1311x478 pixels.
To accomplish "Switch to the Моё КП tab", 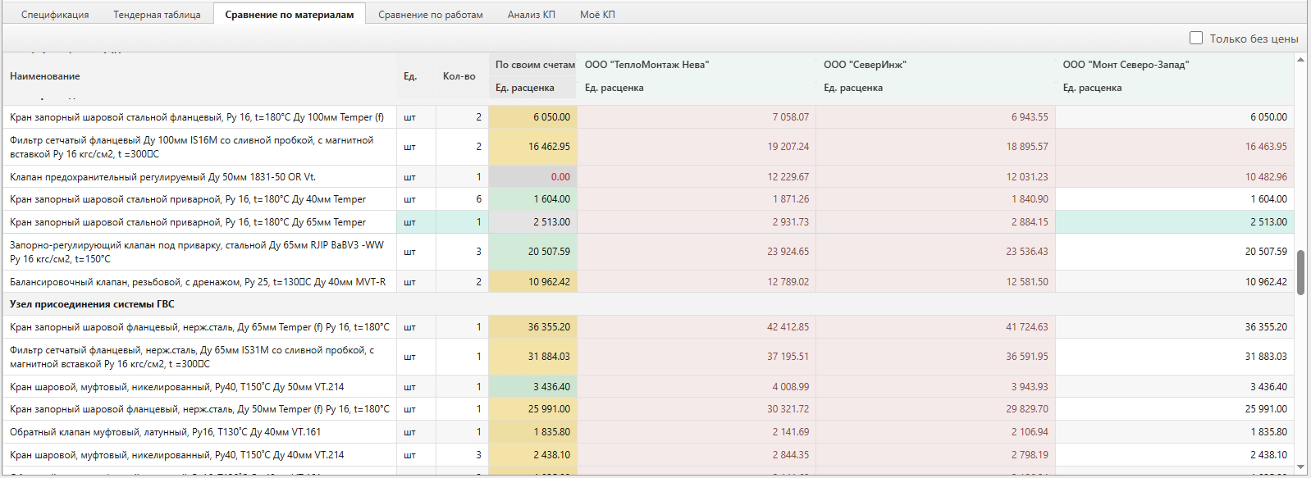I will click(597, 15).
